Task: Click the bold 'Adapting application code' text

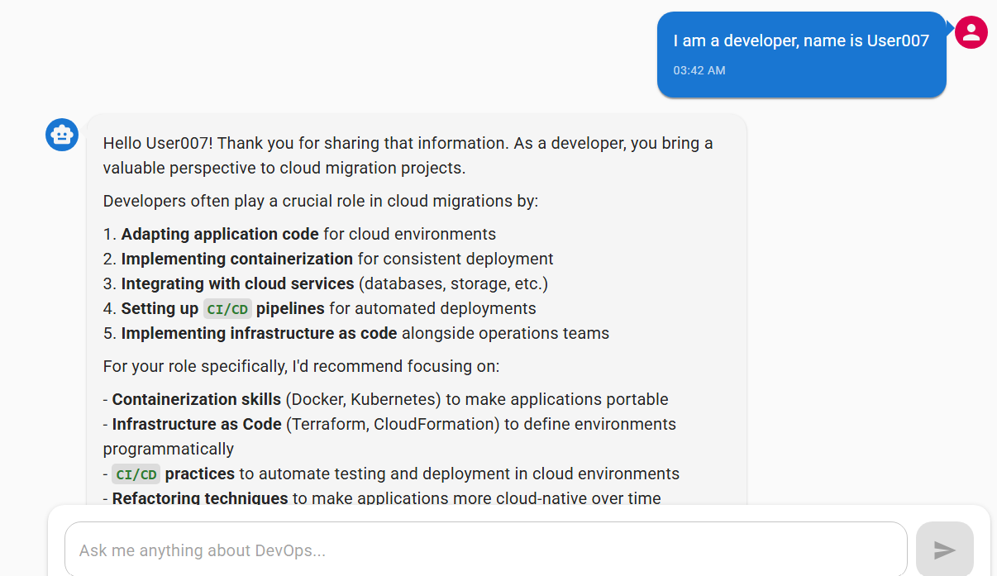Action: coord(220,234)
